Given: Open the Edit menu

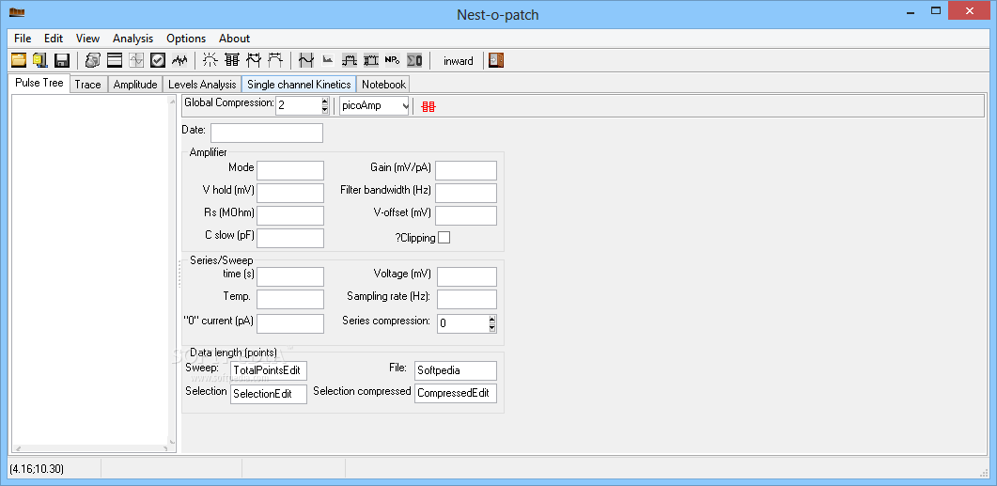Looking at the screenshot, I should click(54, 39).
